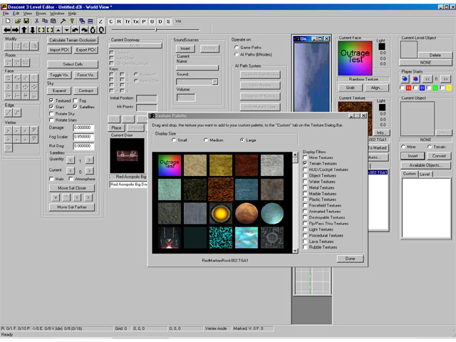Viewport: 456px width, 342px height.
Task: Click the Z toolbar button
Action: 100,21
